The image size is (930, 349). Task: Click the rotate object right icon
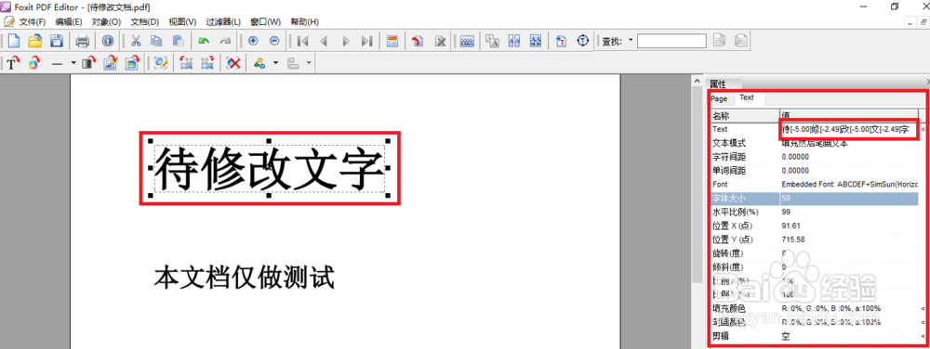point(207,63)
